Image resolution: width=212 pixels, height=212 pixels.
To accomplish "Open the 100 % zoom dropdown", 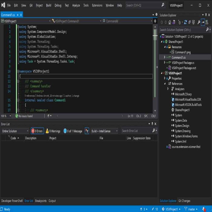I will 6,116.
